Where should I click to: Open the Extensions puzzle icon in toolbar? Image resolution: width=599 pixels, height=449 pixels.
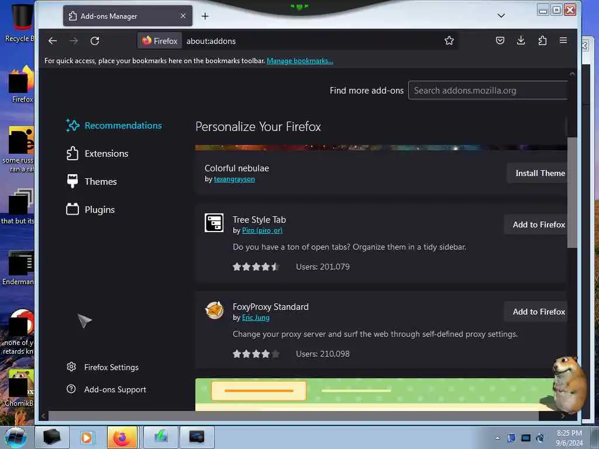click(x=542, y=40)
